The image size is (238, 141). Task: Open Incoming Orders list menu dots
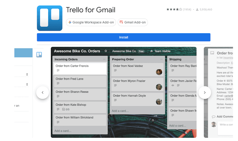pyautogui.click(x=104, y=59)
